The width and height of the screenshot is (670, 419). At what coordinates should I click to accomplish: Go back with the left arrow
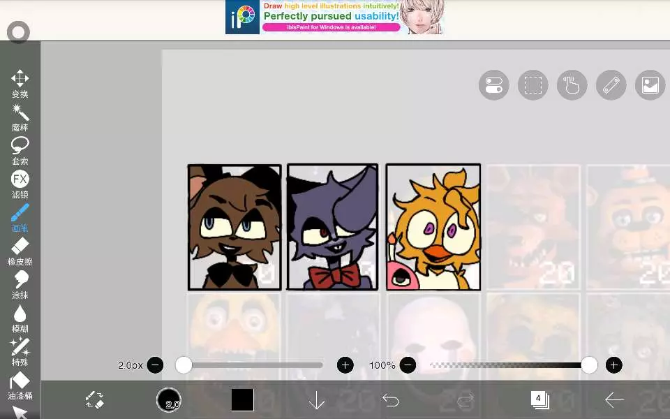click(x=614, y=400)
